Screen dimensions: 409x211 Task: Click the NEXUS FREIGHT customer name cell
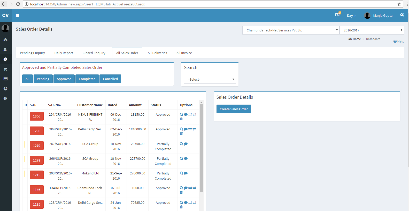click(x=90, y=117)
